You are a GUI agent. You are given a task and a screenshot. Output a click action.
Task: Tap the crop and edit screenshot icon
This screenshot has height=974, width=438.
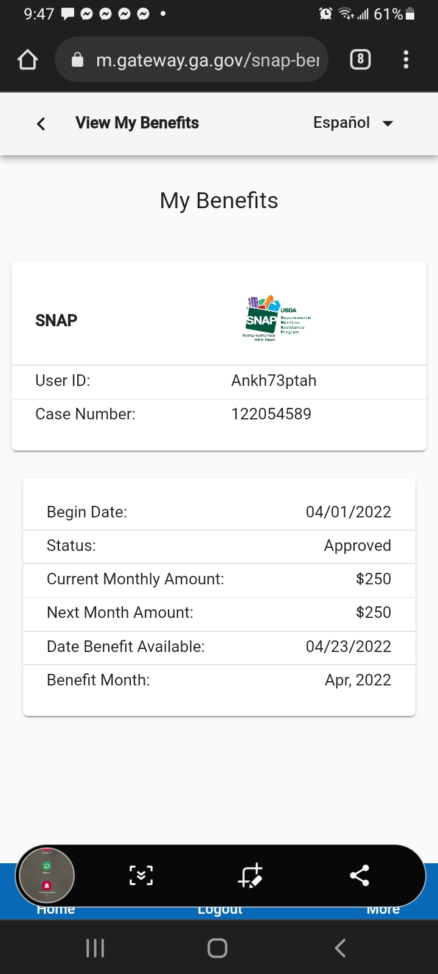coord(250,876)
